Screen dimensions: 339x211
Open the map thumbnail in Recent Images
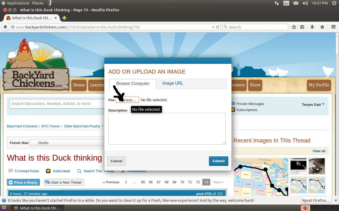point(261,177)
